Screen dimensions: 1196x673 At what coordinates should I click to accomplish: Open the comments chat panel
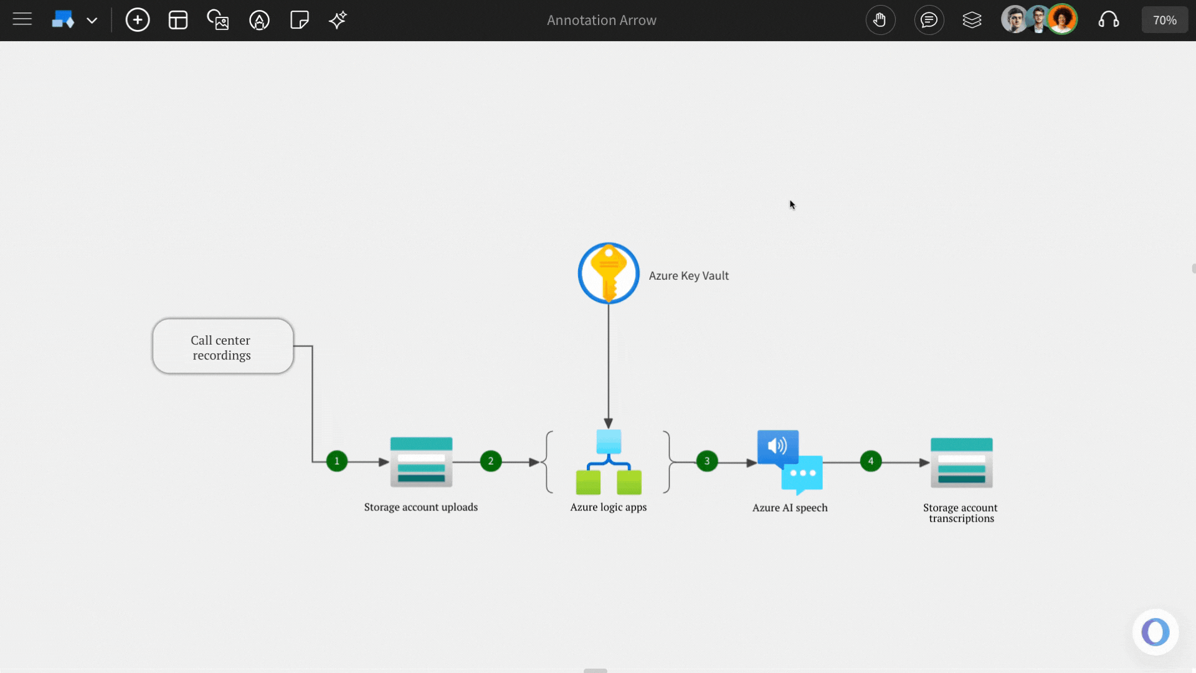tap(929, 19)
